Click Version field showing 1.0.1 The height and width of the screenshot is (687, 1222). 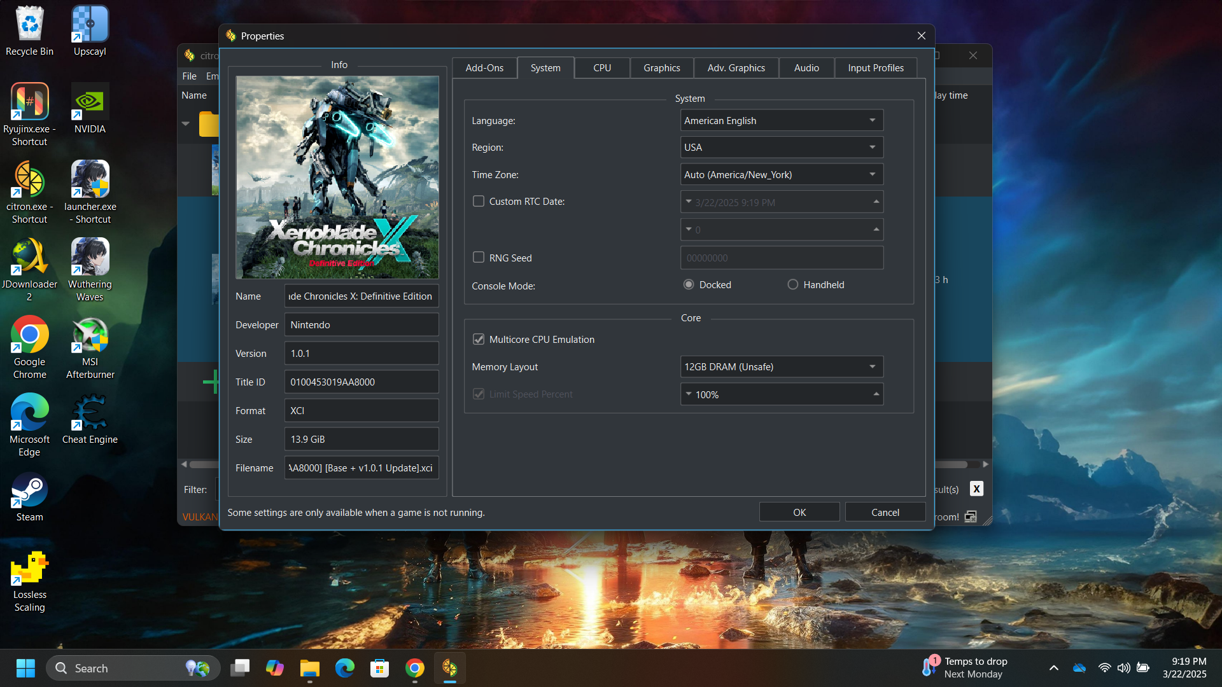pos(362,353)
